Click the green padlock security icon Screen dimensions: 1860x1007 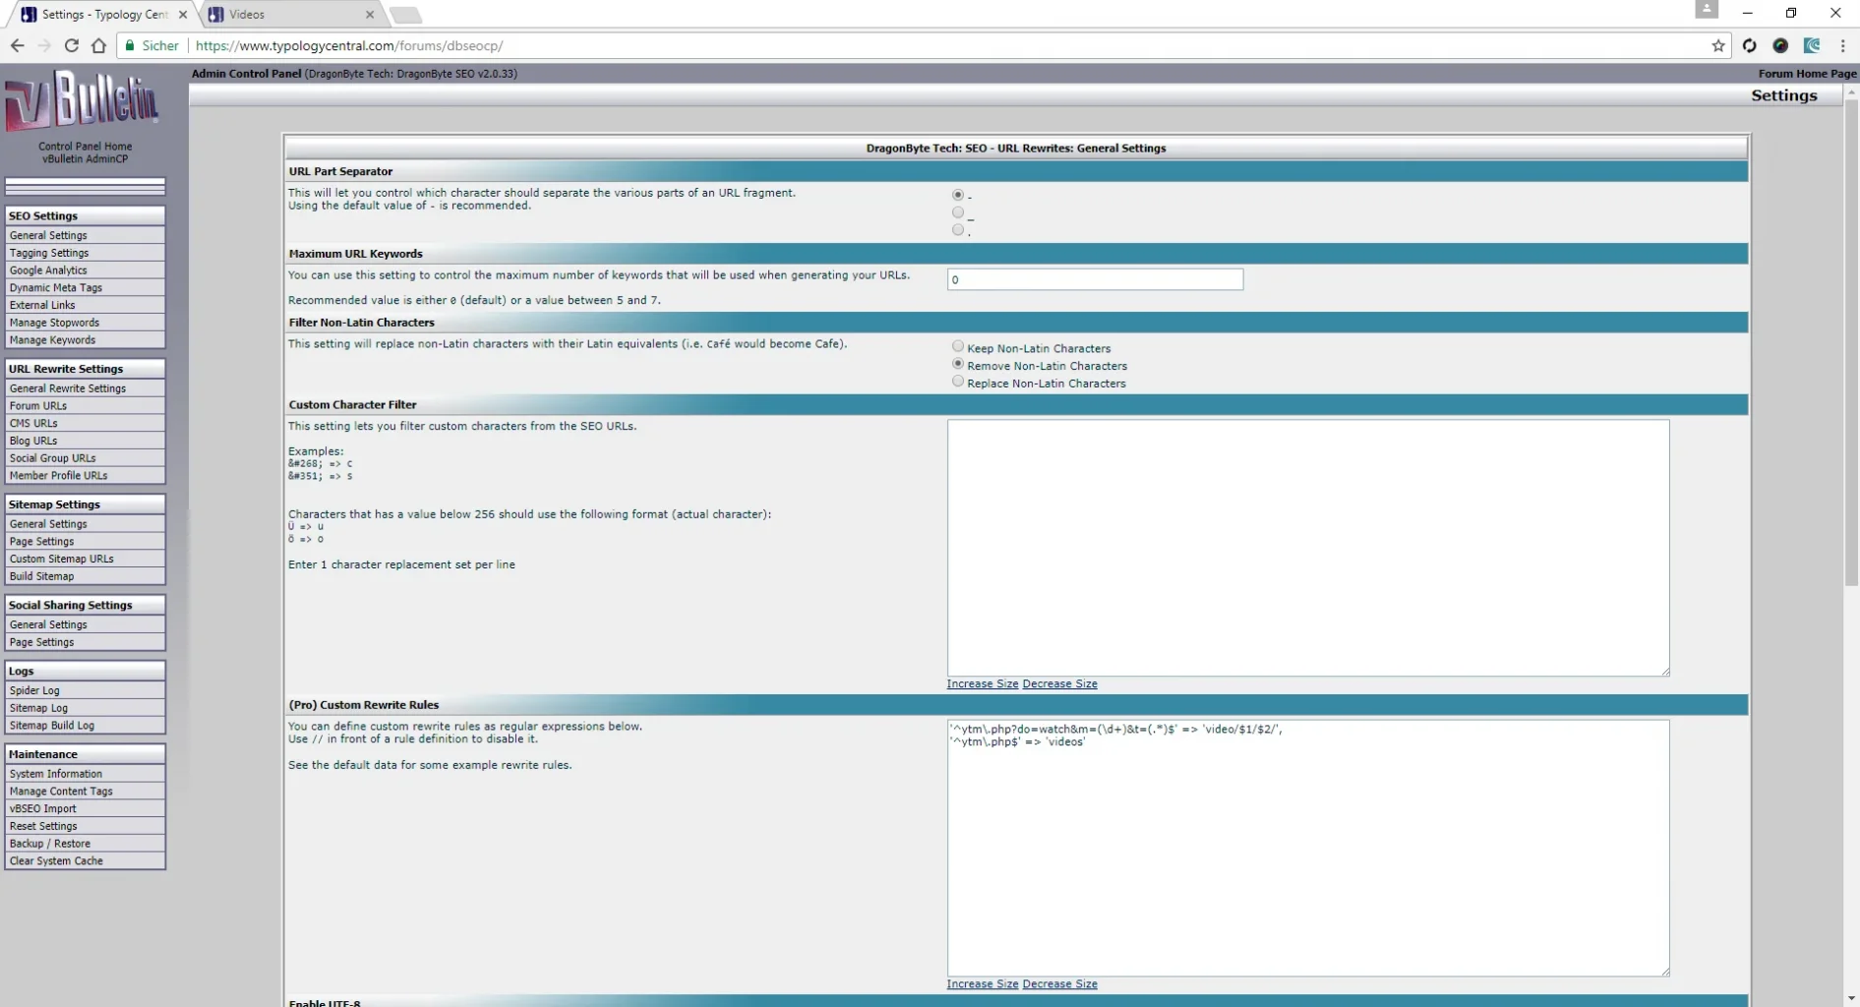pyautogui.click(x=129, y=45)
